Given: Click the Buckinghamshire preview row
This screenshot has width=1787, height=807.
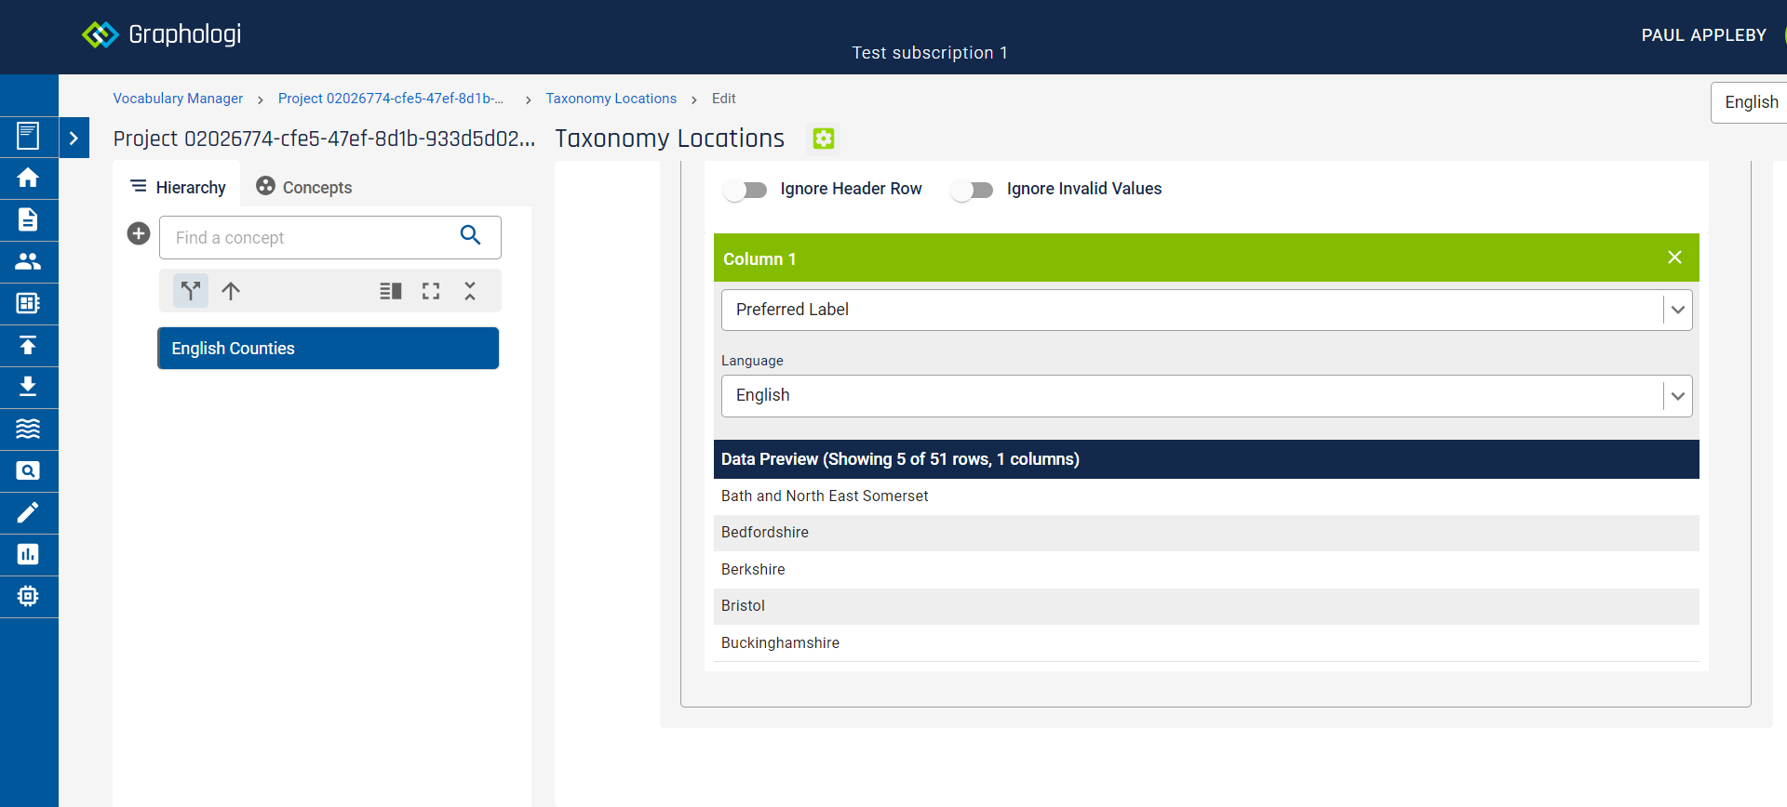Looking at the screenshot, I should 1206,642.
